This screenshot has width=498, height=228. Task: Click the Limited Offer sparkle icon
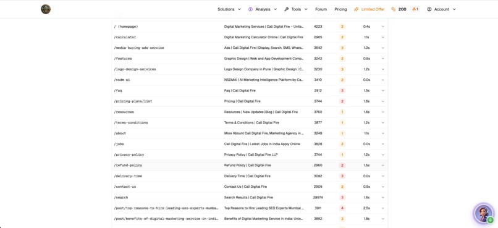click(x=357, y=9)
